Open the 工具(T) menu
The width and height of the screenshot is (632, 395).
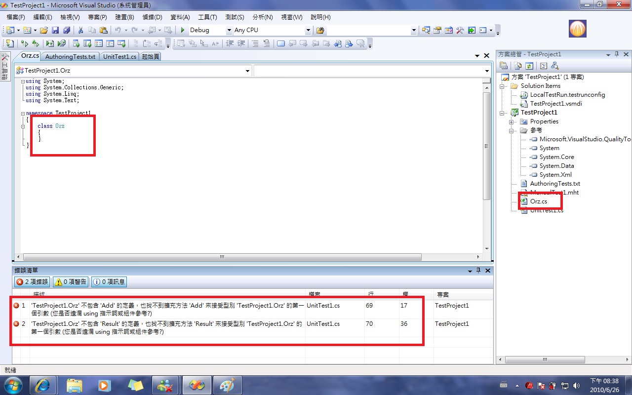(x=207, y=17)
